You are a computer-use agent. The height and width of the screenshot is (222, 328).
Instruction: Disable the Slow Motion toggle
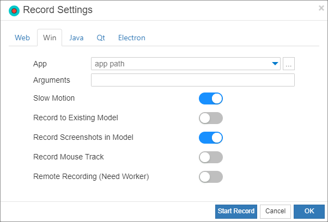click(211, 98)
